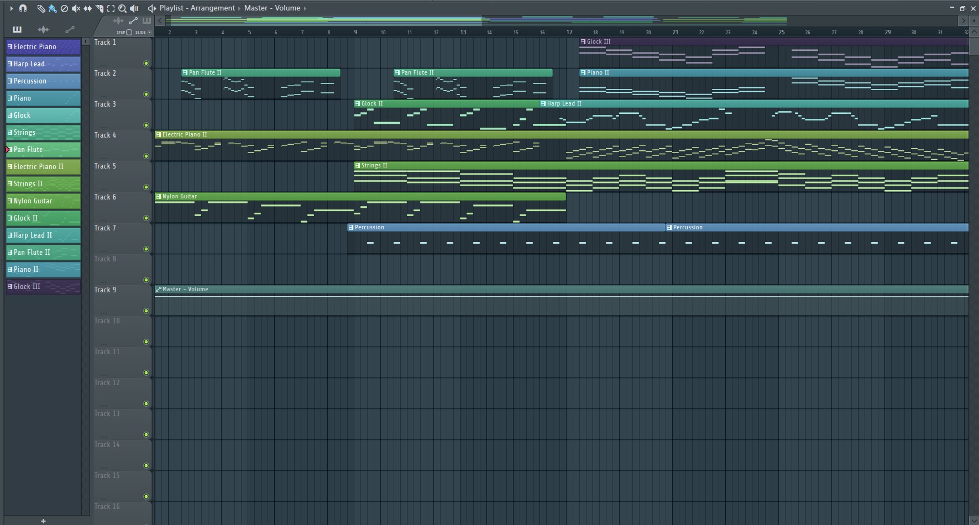Open Glock III clip menu icon
The image size is (979, 525).
(583, 42)
